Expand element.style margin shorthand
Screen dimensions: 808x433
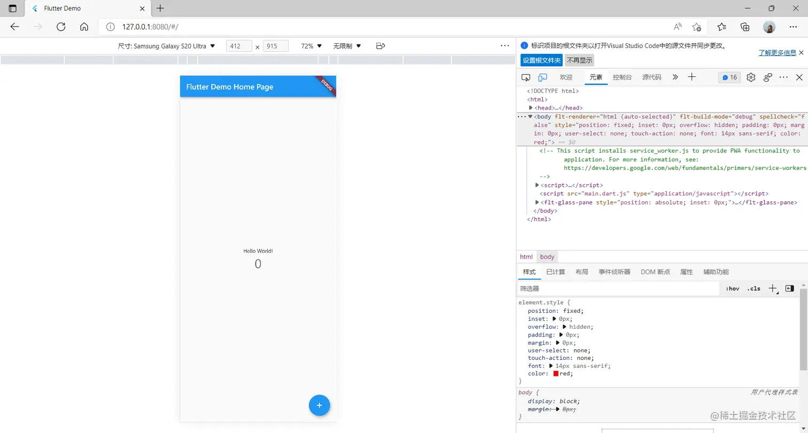558,343
